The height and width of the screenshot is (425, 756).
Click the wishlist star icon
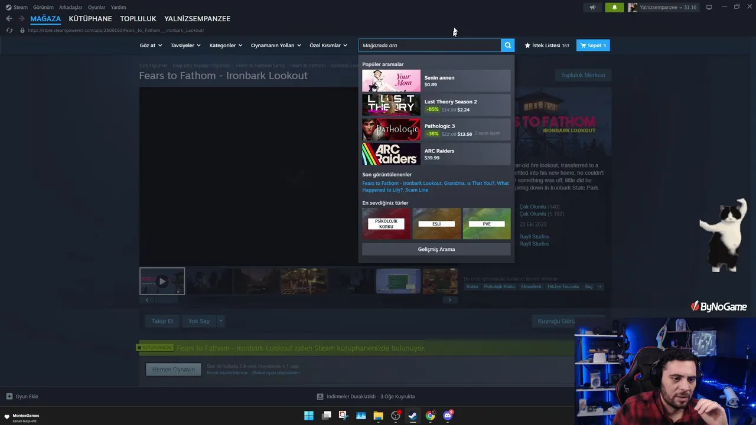coord(527,45)
